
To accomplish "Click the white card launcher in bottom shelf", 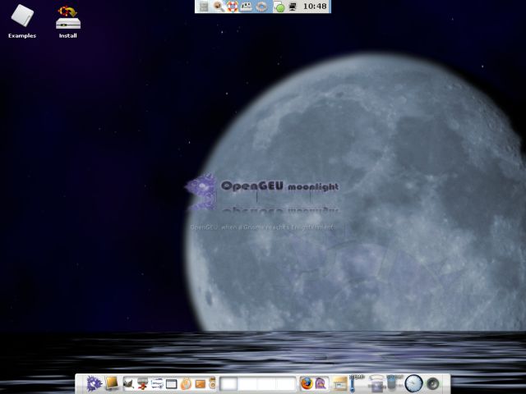I will click(x=157, y=383).
